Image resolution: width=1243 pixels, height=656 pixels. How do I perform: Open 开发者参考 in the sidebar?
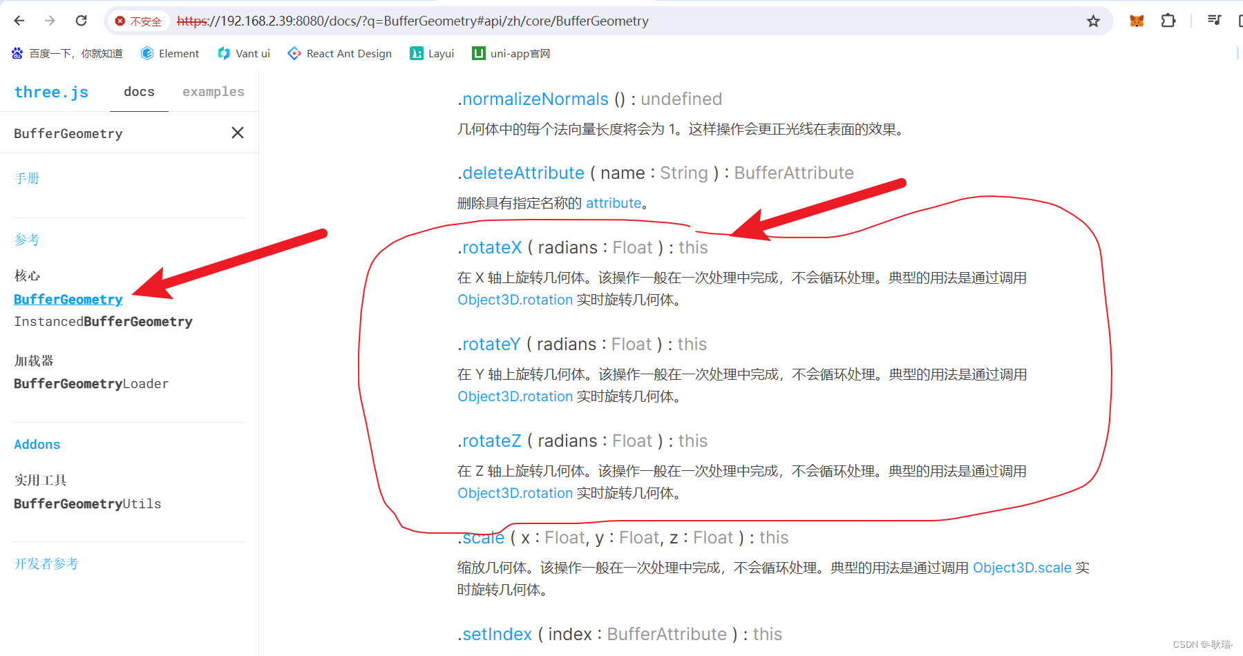click(x=46, y=563)
